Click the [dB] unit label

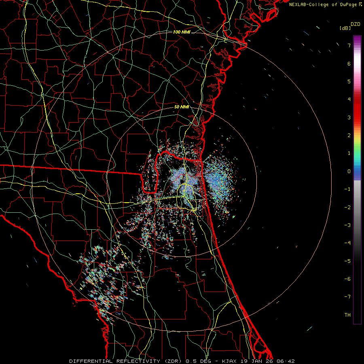pyautogui.click(x=345, y=28)
